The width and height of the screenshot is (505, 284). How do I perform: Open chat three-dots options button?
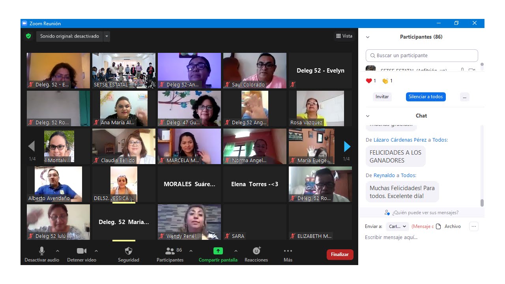[x=474, y=226]
